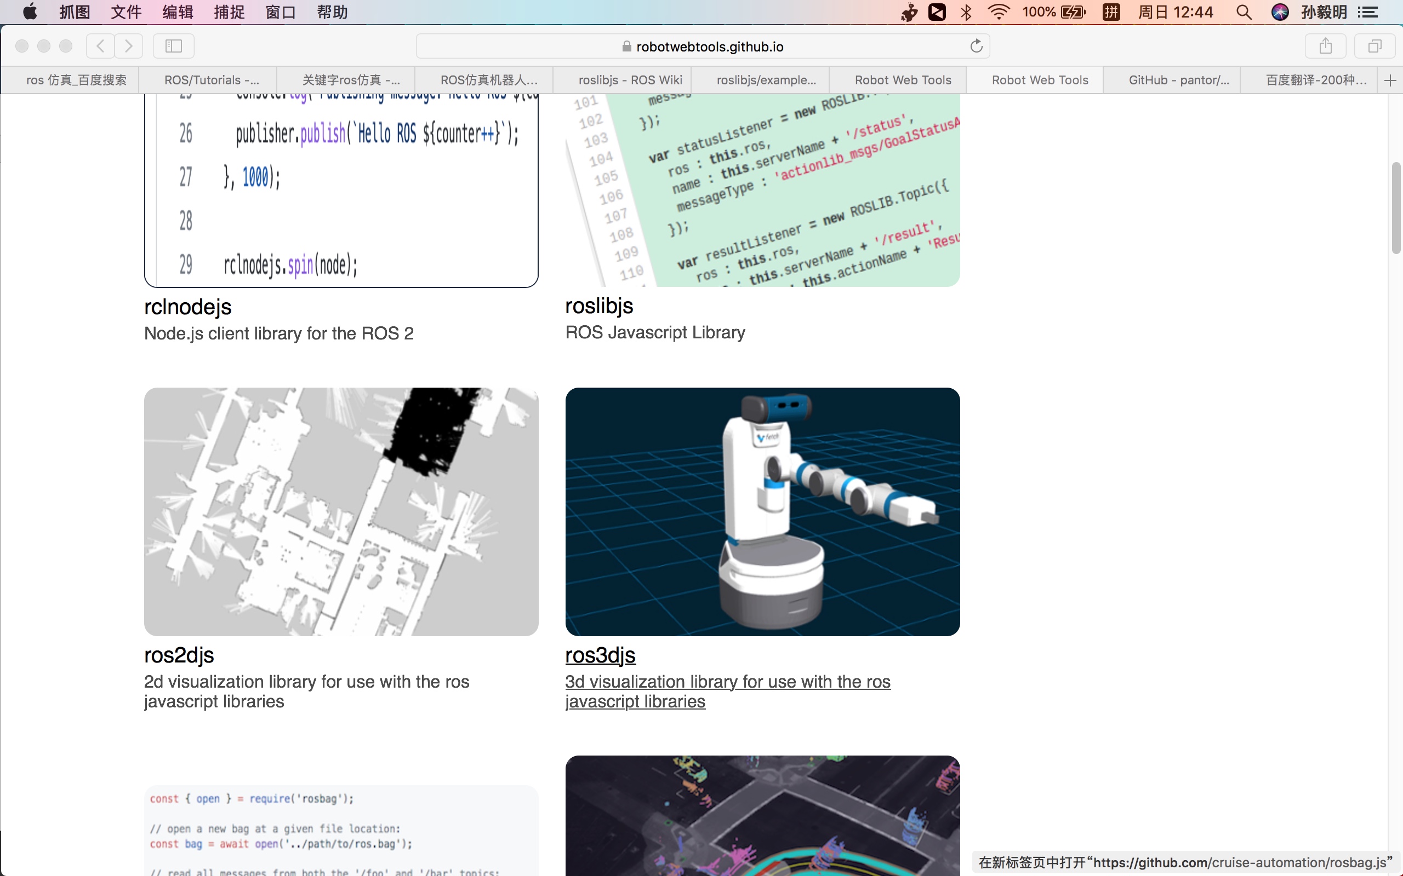Click the ros3djs Fetch robot thumbnail
Image resolution: width=1403 pixels, height=876 pixels.
pyautogui.click(x=762, y=511)
